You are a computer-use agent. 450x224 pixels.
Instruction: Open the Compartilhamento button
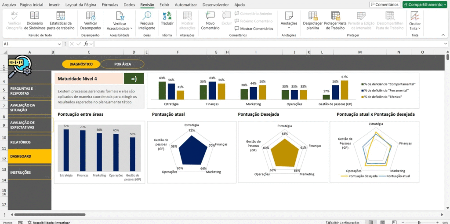coord(425,4)
